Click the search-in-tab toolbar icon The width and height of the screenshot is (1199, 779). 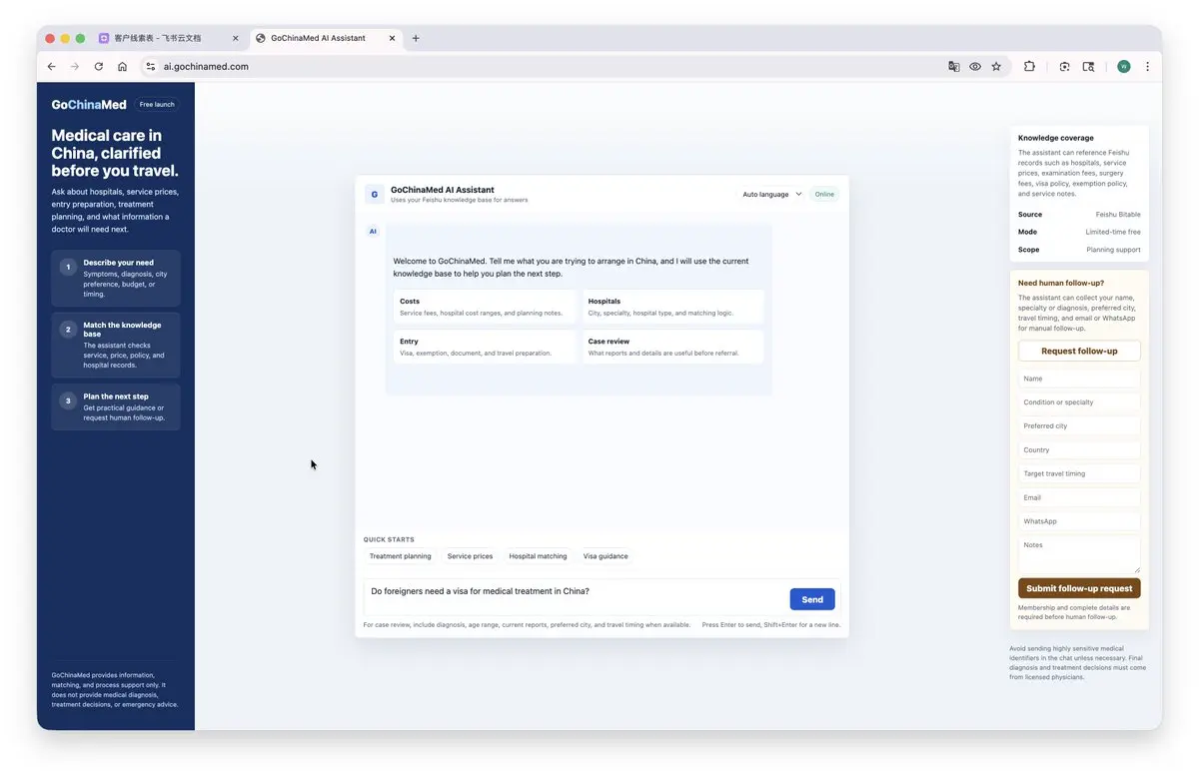(x=1089, y=67)
